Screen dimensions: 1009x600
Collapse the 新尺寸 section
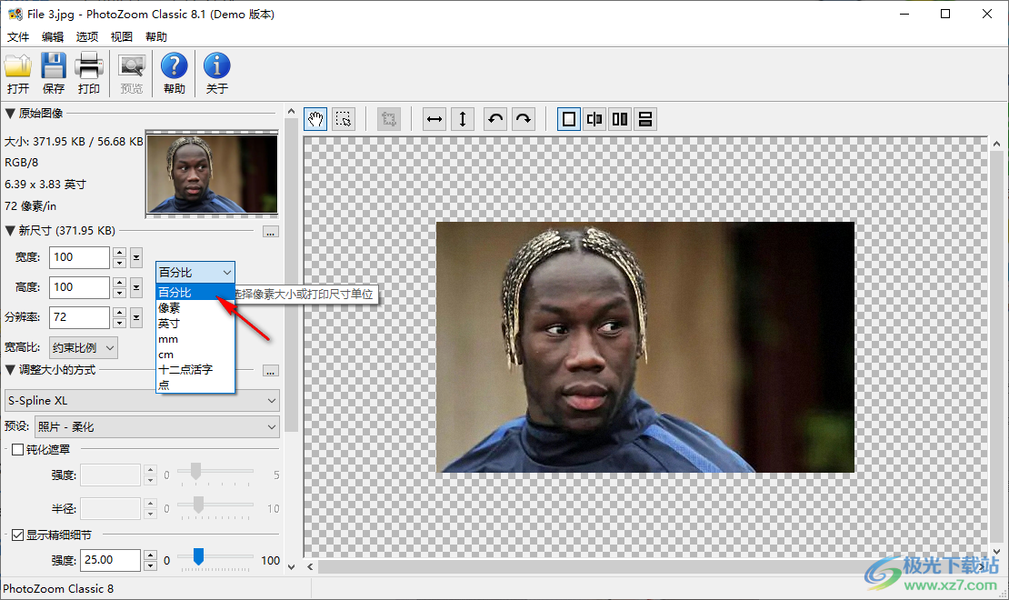tap(10, 231)
